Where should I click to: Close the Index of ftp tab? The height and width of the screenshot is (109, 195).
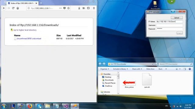(36, 3)
